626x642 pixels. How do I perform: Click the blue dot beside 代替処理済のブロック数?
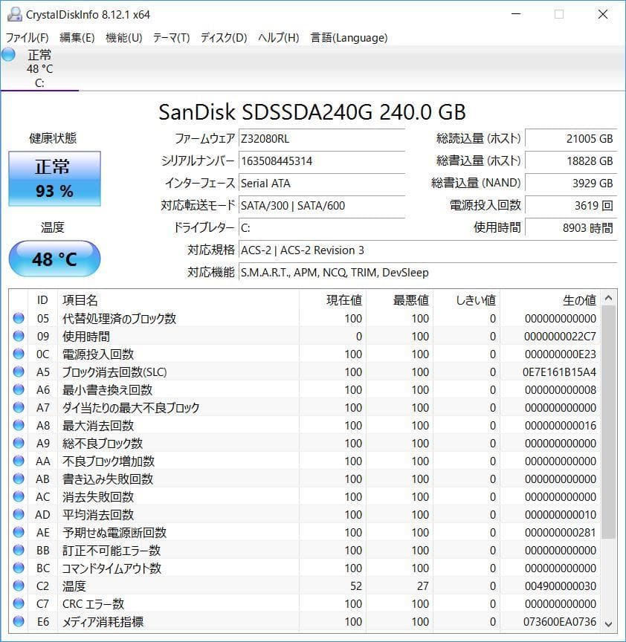18,318
